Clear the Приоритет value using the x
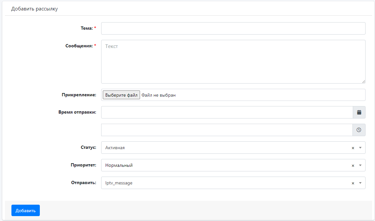The image size is (375, 221). [x=353, y=166]
